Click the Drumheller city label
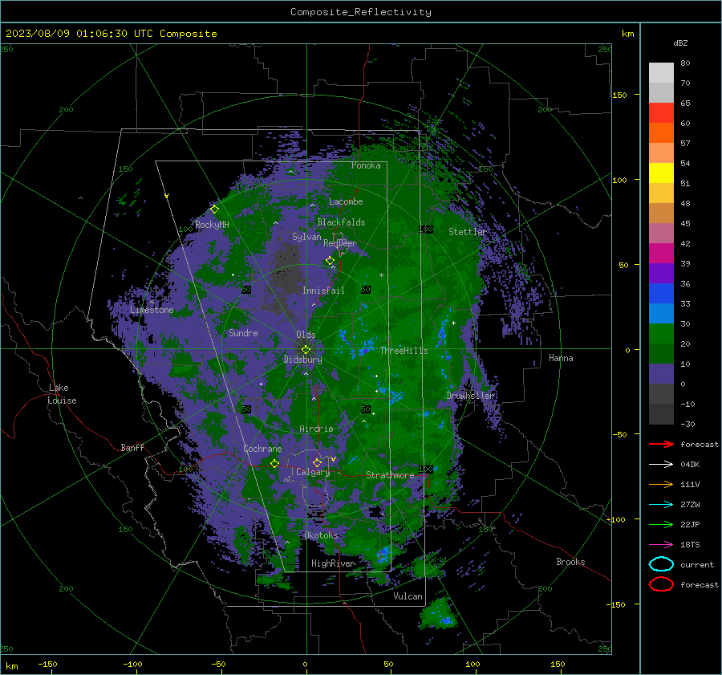Screen dimensions: 722x675 [470, 396]
